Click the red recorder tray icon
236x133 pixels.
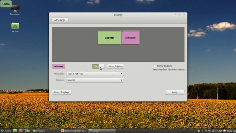pos(221,131)
